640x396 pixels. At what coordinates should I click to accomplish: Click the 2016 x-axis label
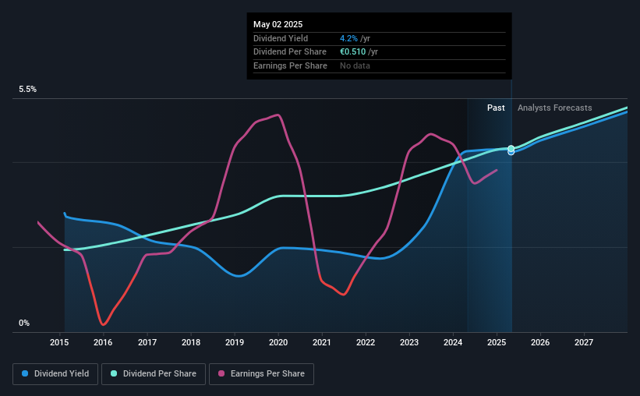(x=103, y=342)
